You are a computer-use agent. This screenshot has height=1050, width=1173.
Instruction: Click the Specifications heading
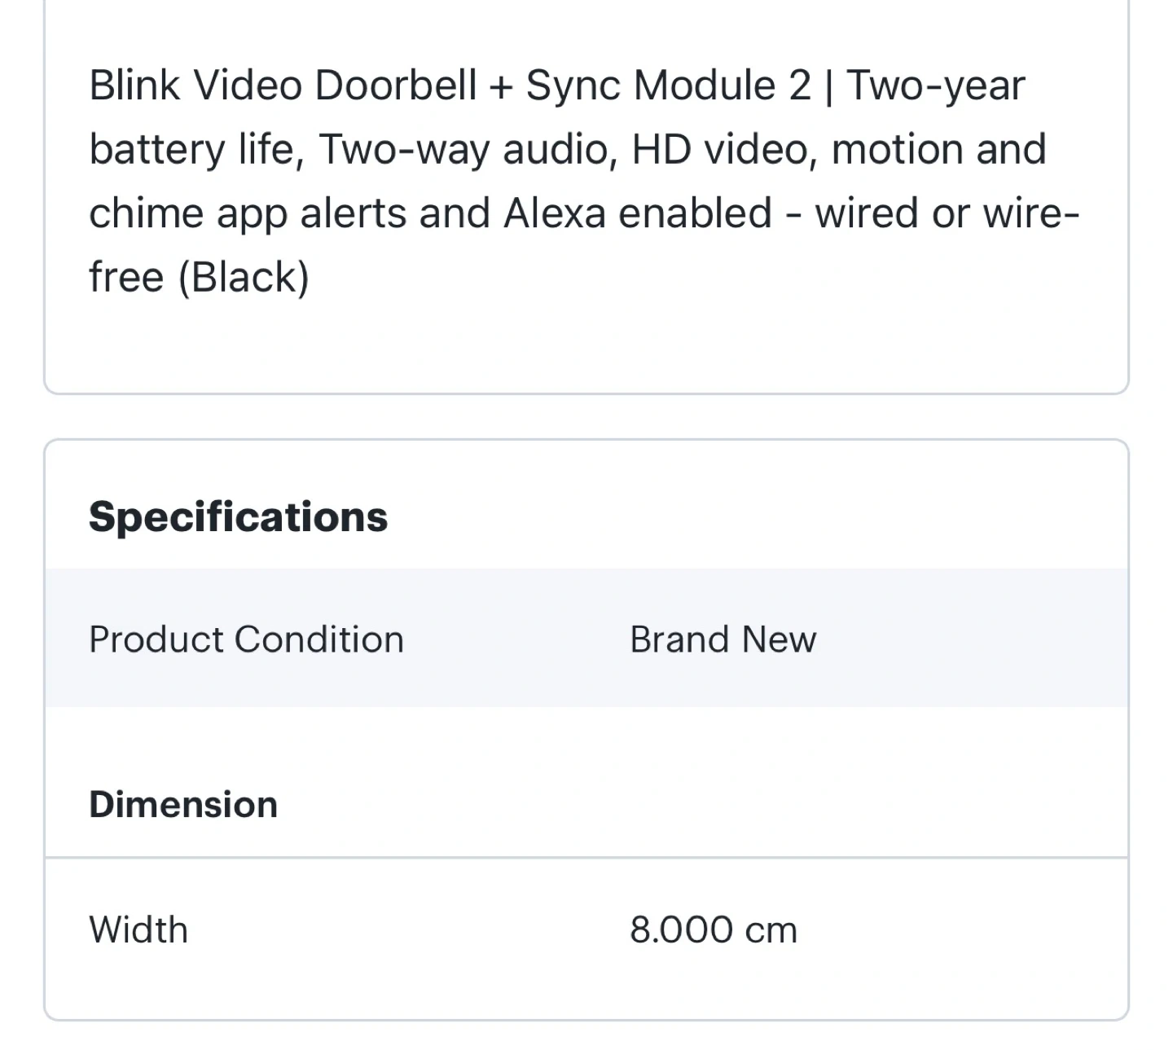click(x=238, y=517)
